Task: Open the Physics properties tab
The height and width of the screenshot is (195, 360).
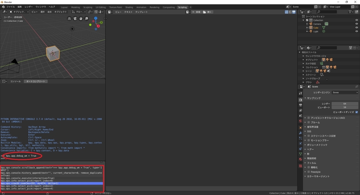Action: tap(300, 143)
